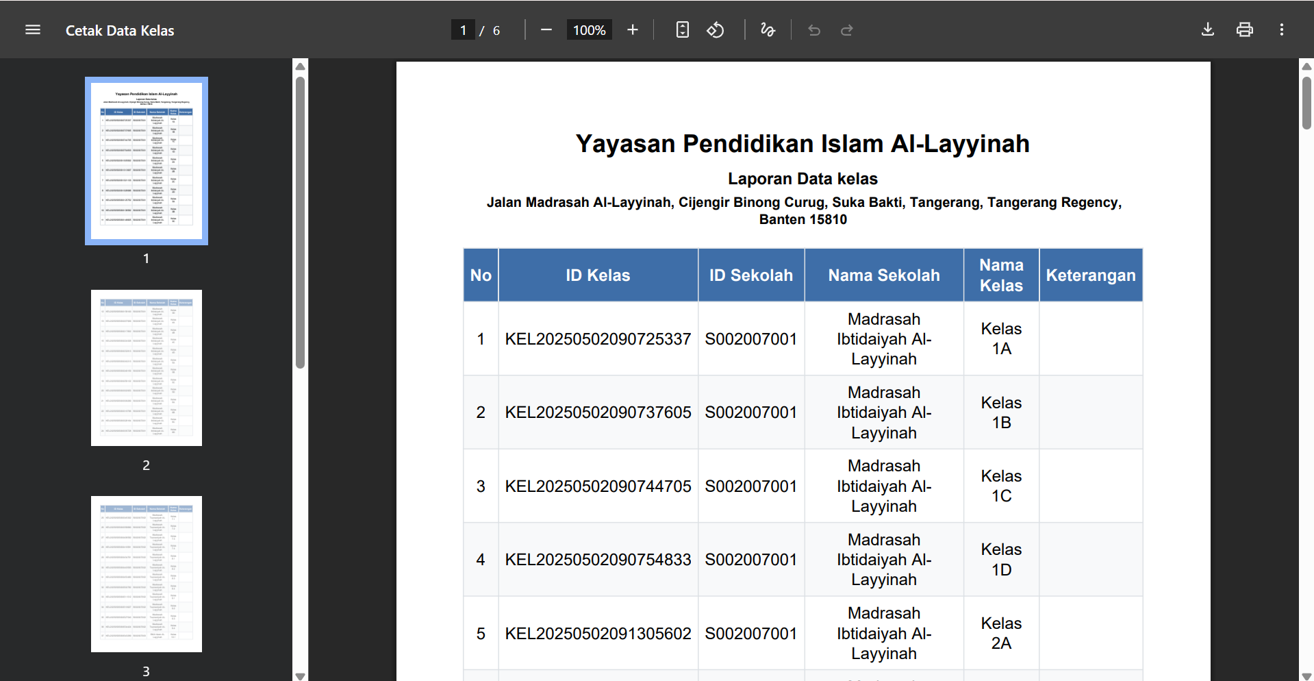The width and height of the screenshot is (1314, 681).
Task: Redo the undone annotation
Action: 847,30
